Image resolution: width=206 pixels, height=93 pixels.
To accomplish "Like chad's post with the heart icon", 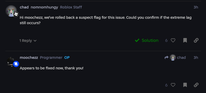I will 173,41.
